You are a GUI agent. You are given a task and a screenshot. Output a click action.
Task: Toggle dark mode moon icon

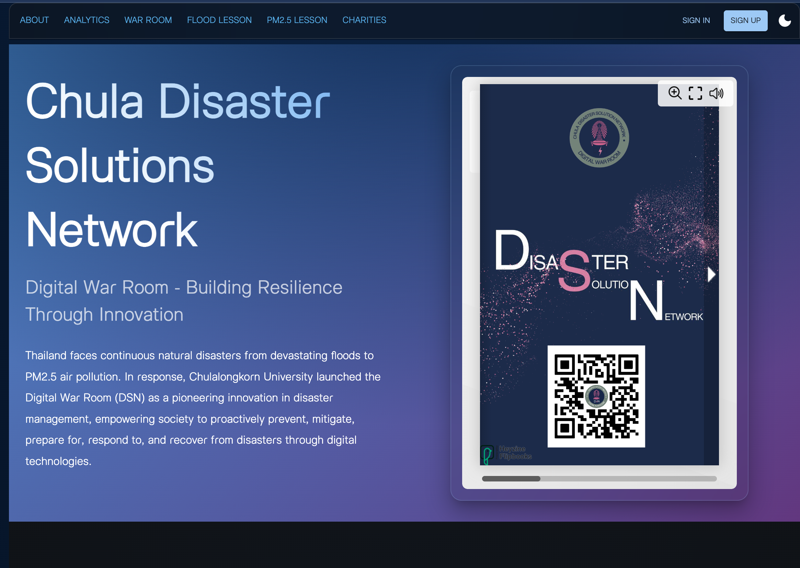[785, 21]
